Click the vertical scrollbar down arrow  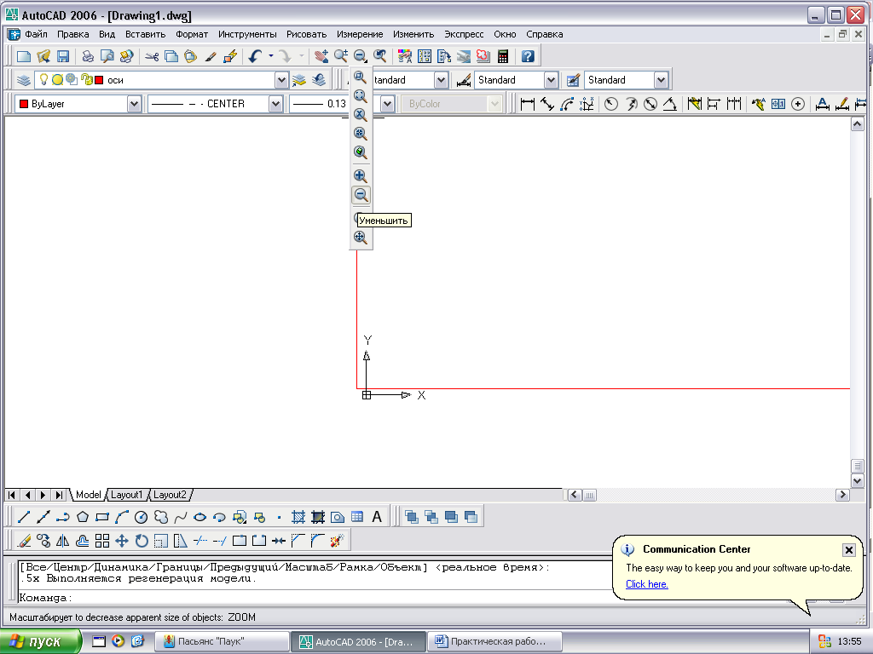pyautogui.click(x=858, y=481)
